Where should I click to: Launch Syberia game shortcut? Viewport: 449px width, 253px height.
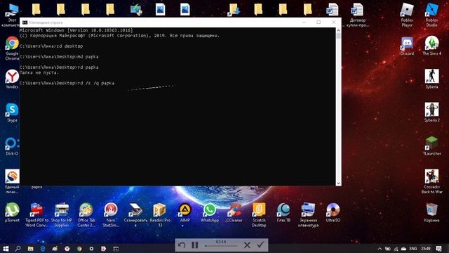[x=432, y=79]
